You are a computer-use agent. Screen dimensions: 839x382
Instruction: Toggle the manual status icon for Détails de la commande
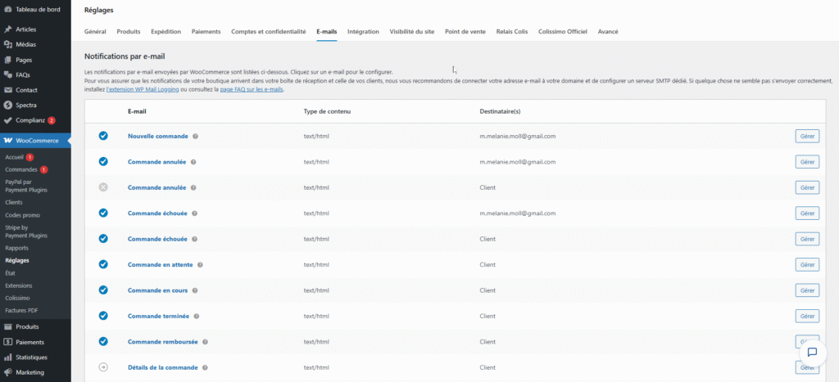click(x=103, y=367)
